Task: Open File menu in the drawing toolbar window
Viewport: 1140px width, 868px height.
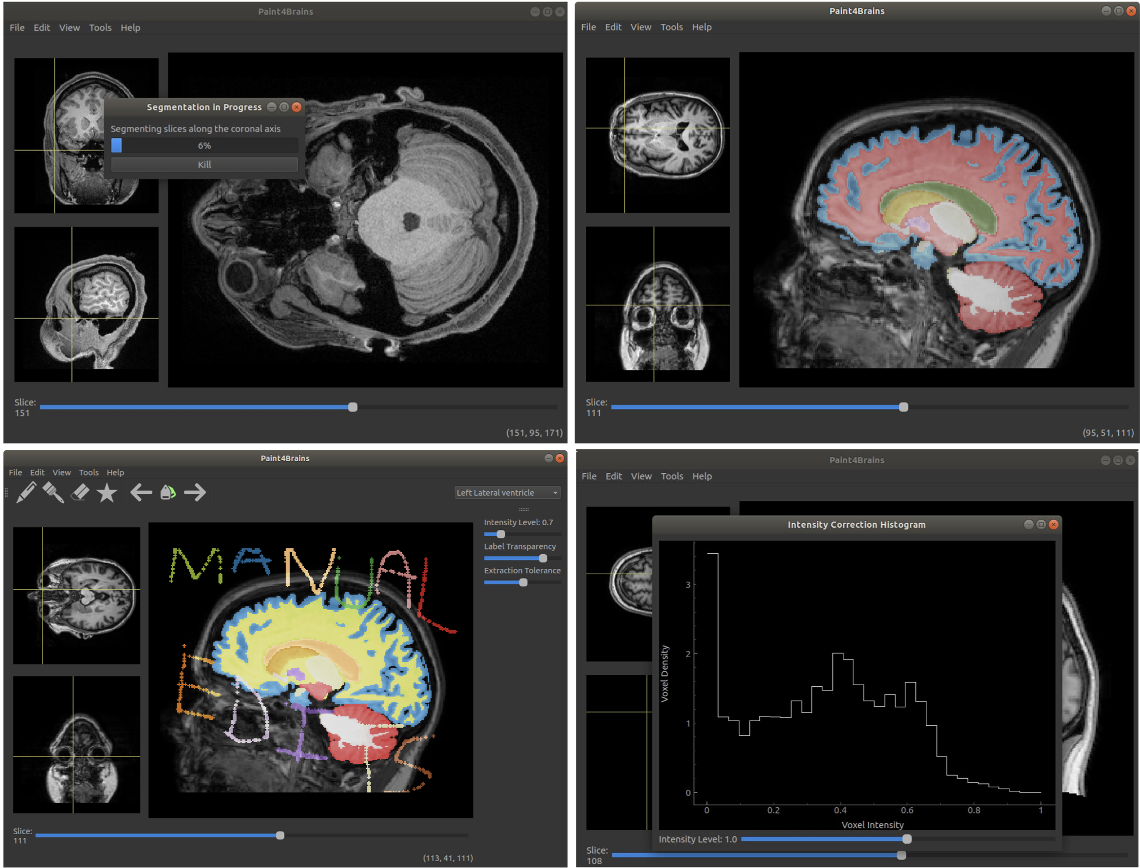Action: pos(15,472)
